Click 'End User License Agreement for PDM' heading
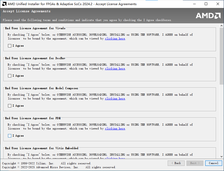 33,118
